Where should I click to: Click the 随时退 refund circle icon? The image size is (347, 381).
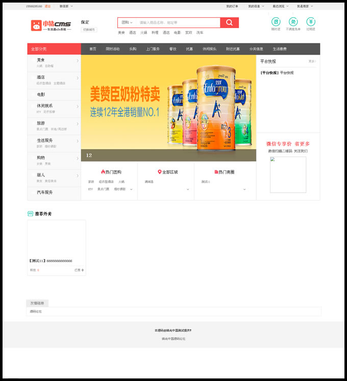[276, 22]
